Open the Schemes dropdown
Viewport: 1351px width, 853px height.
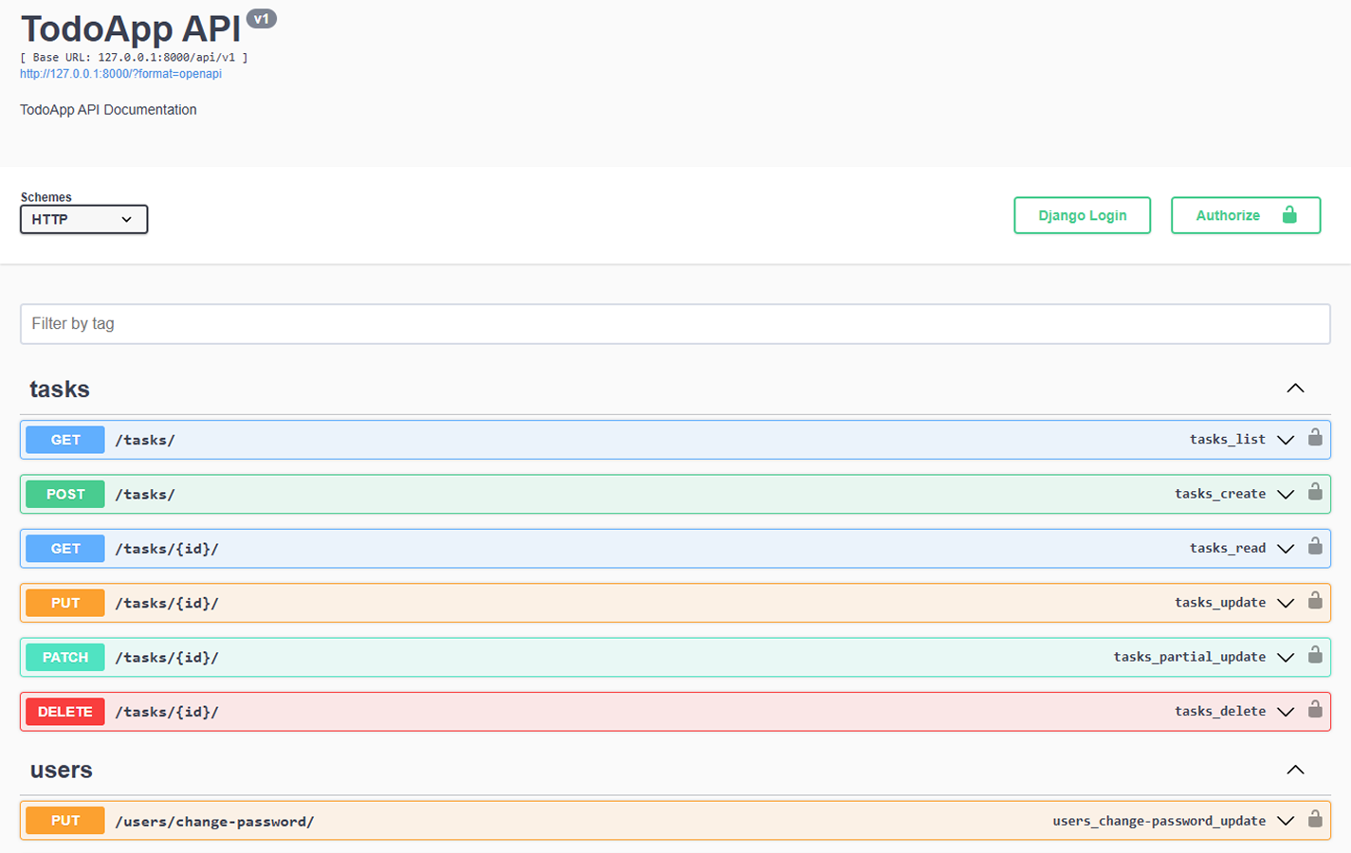pos(83,219)
